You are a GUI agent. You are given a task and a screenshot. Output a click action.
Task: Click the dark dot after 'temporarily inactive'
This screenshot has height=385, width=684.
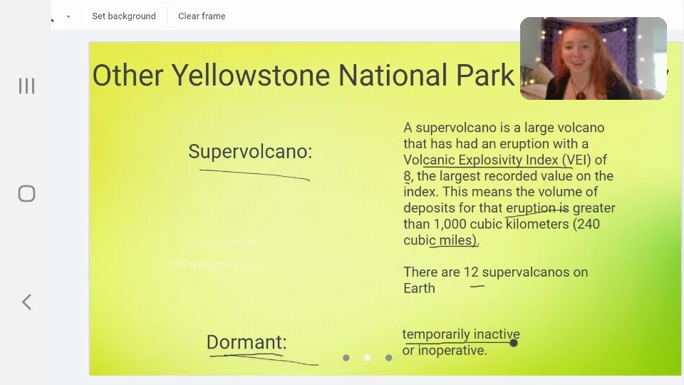(514, 343)
